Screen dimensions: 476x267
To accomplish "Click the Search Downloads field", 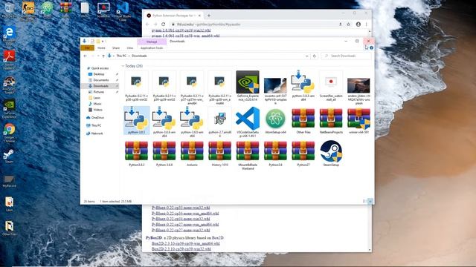I will tap(346, 56).
